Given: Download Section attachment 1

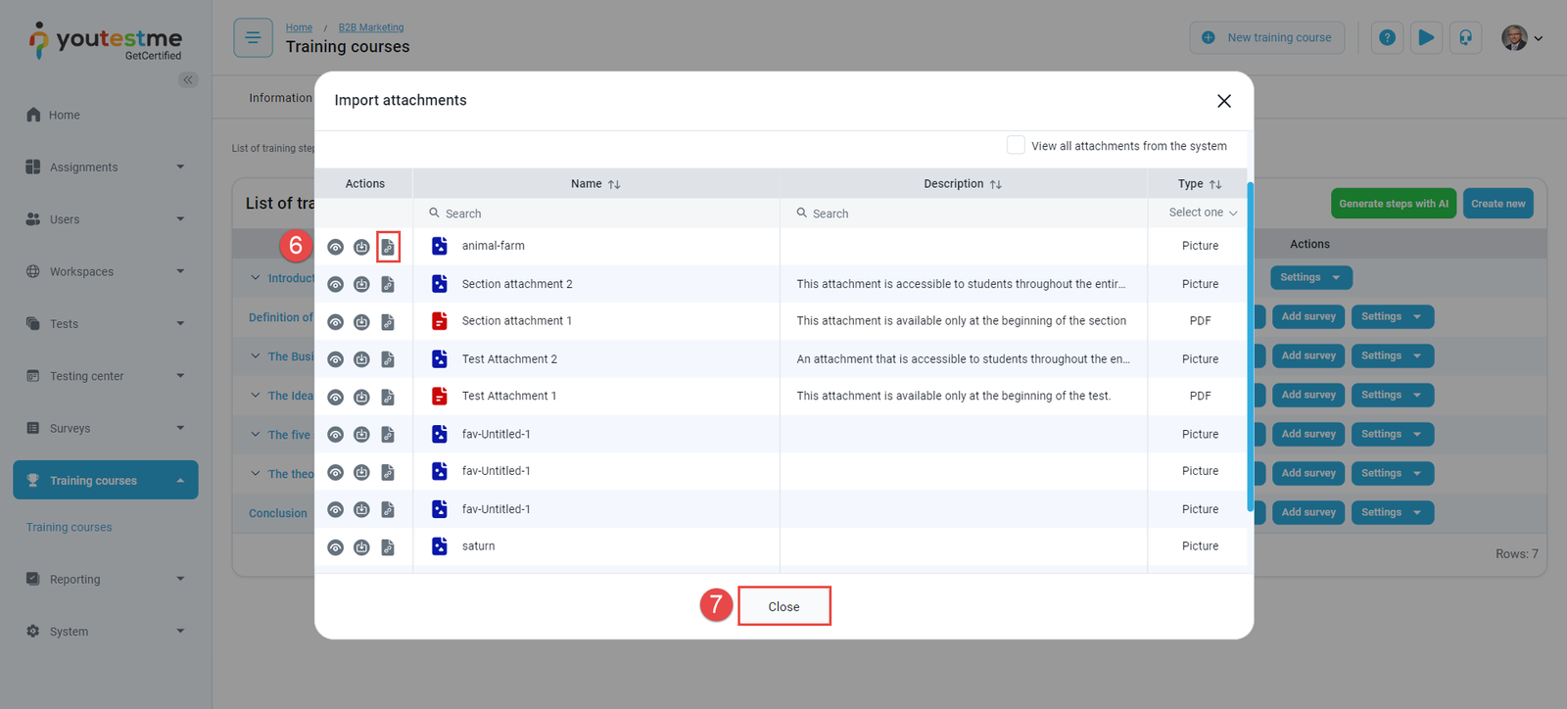Looking at the screenshot, I should coord(361,322).
